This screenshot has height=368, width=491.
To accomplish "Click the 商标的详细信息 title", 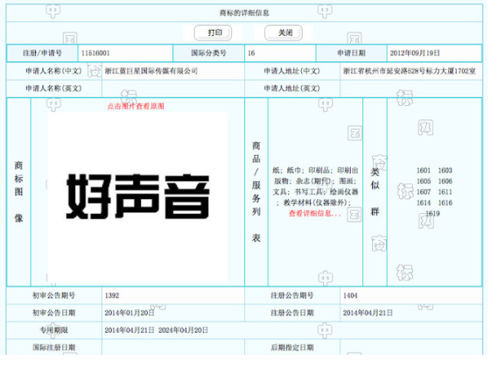I will point(244,13).
